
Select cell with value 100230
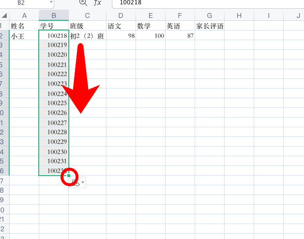click(x=54, y=151)
